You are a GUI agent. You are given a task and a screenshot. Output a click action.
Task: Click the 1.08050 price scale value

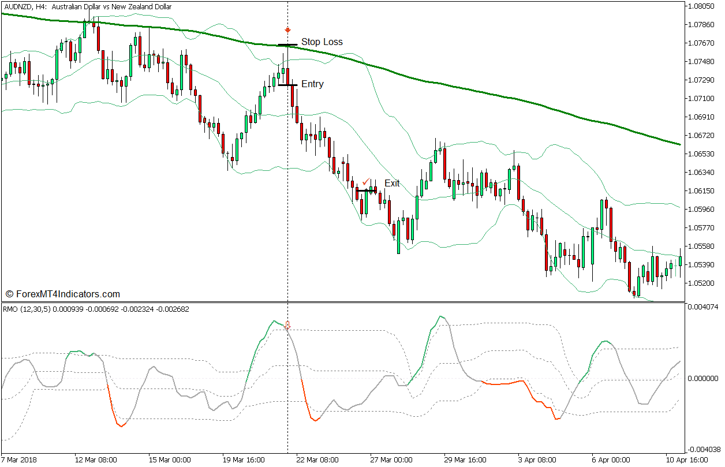tap(702, 6)
